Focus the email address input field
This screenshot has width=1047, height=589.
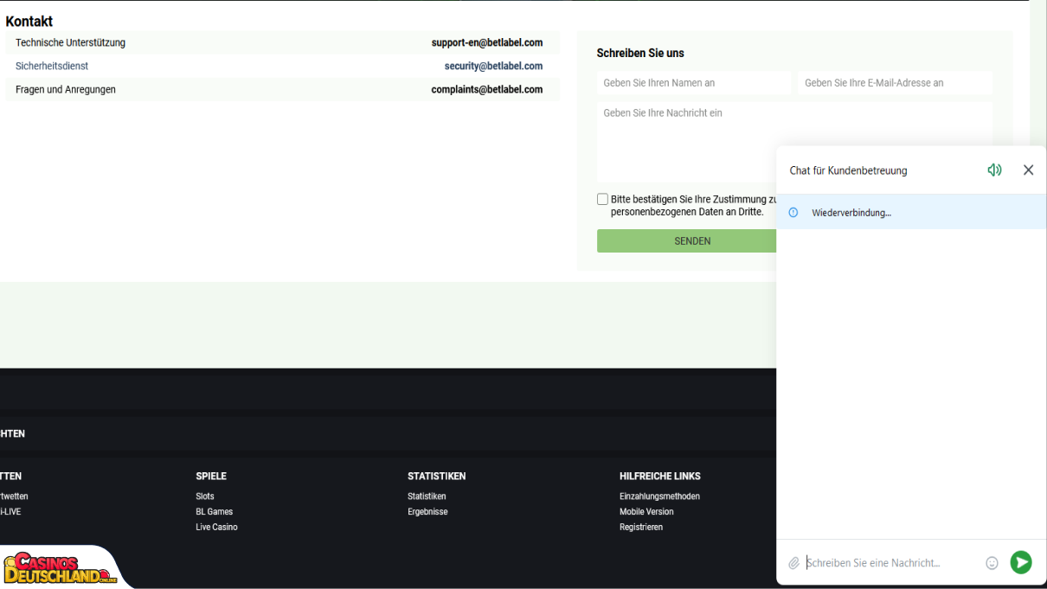click(895, 83)
